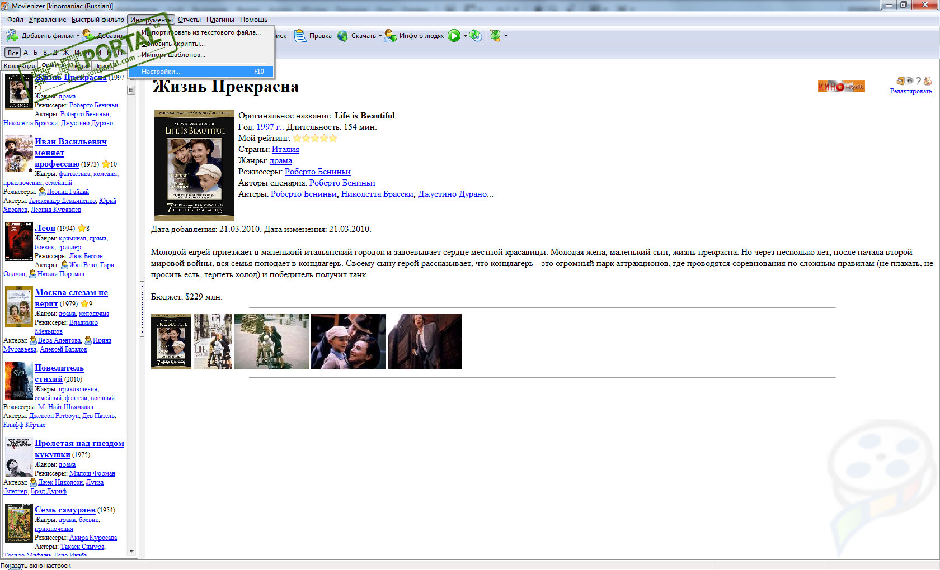Open the Кино Маньяк logo link
Viewport: 940px width, 570px height.
click(841, 87)
